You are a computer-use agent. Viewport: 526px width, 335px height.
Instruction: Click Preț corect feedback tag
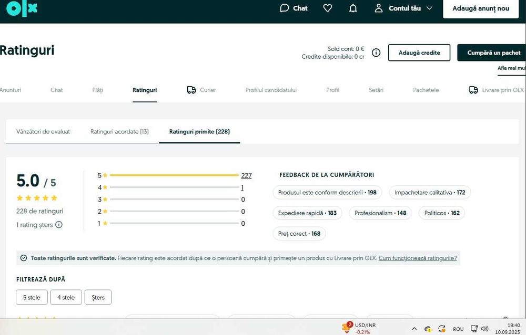[299, 234]
